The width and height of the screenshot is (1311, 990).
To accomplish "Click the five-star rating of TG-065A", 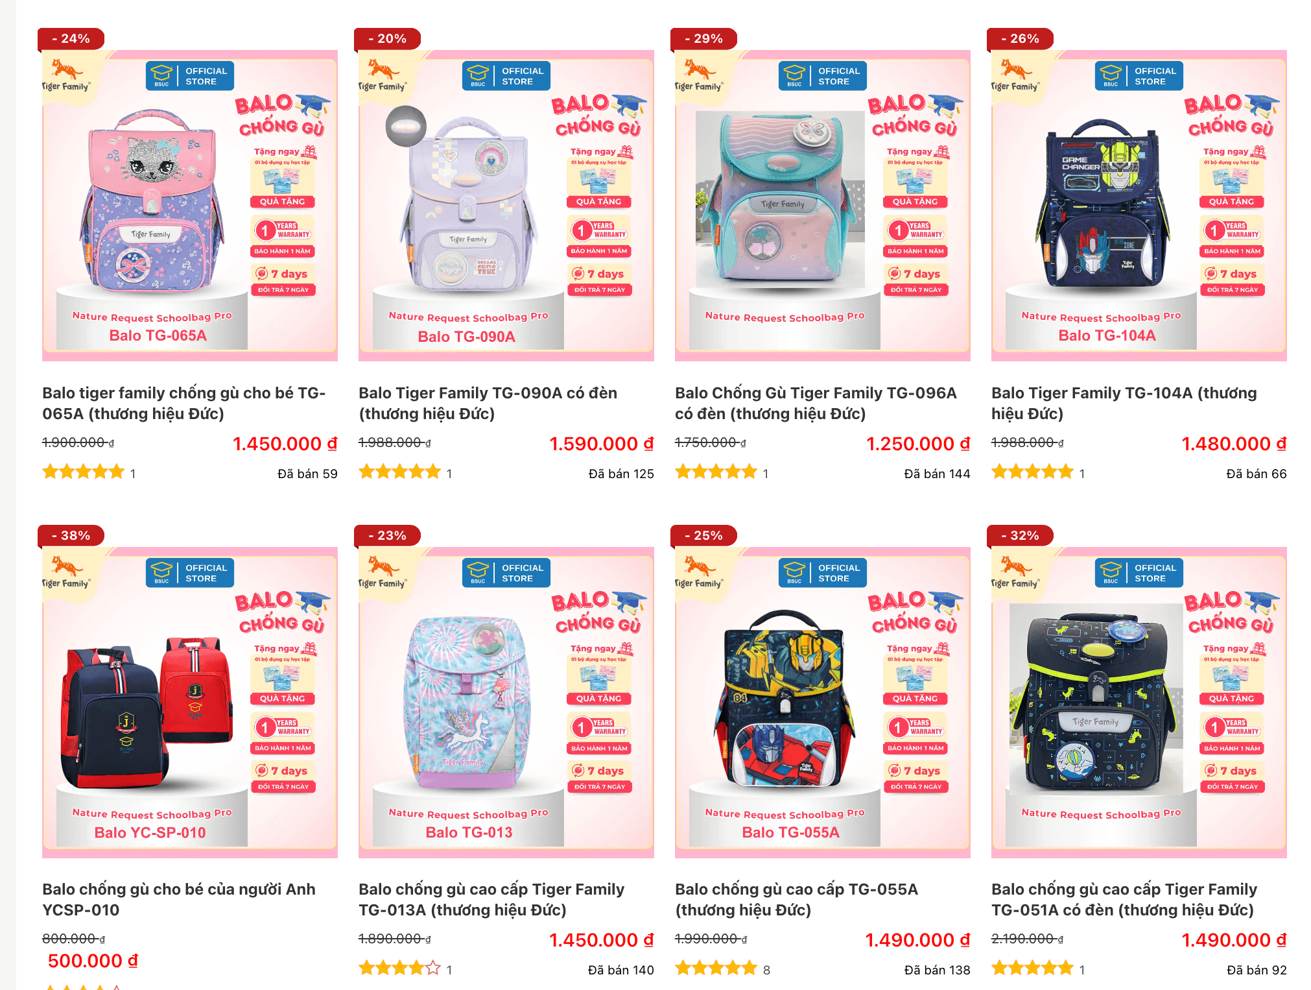I will click(x=83, y=472).
